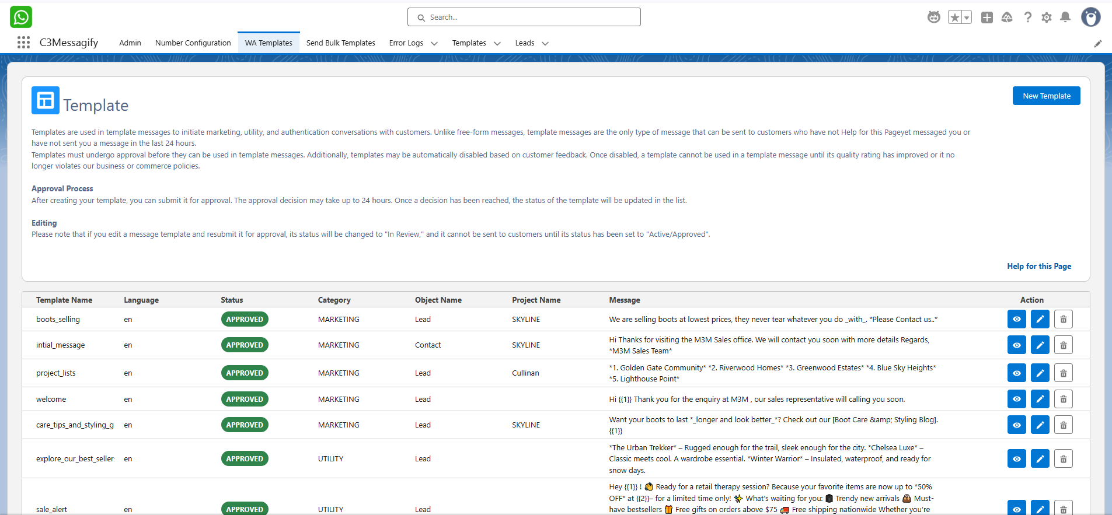Screen dimensions: 1112x515
Task: Click the WhatsApp logo icon
Action: click(x=21, y=17)
